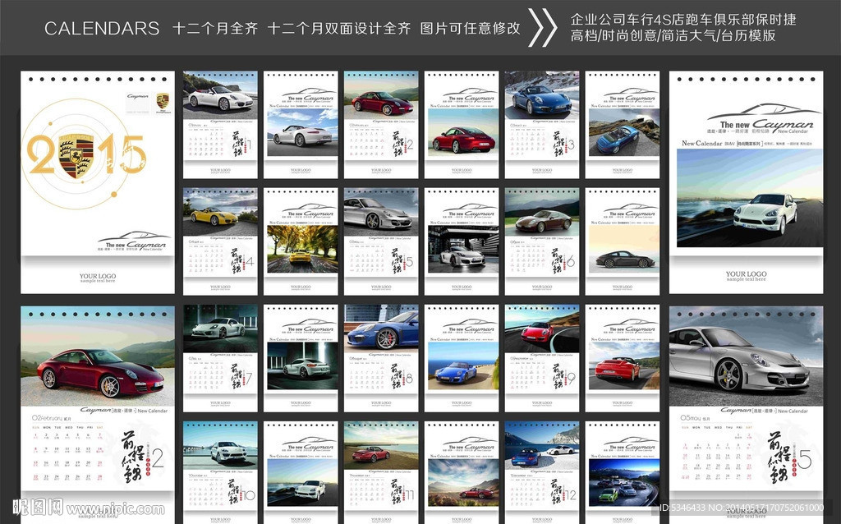Open the November back page with cloudy sky
Image resolution: width=841 pixels, height=524 pixels.
coord(462,472)
